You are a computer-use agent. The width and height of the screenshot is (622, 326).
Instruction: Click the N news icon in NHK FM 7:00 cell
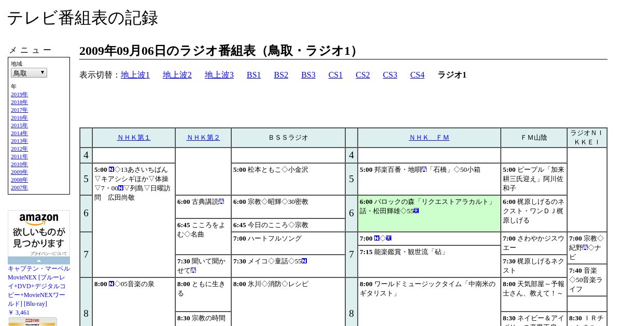click(377, 238)
